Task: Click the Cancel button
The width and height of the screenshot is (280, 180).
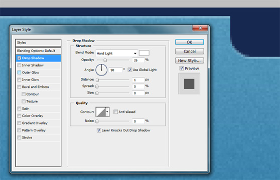Action: coord(190,51)
